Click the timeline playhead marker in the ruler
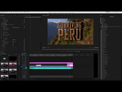The height and width of the screenshot is (92, 122). (69, 55)
